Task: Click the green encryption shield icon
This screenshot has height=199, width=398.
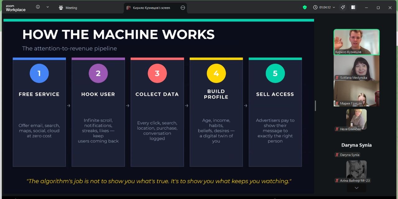Action: (305, 7)
